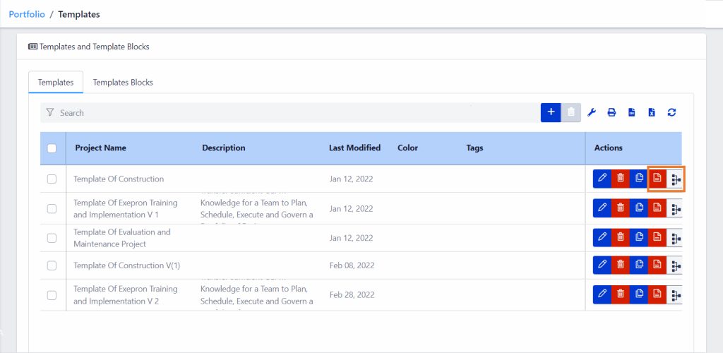Delete Template Of Construction V(1)

point(620,265)
